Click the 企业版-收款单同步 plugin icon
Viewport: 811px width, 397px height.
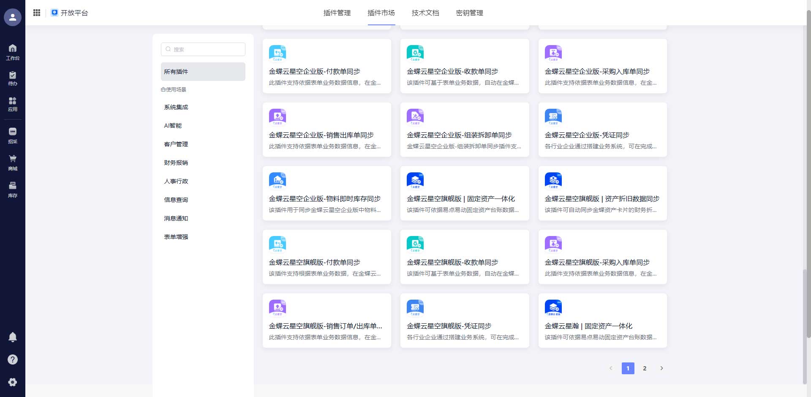415,53
